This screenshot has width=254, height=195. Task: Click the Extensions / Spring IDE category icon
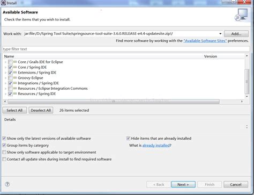tap(15, 73)
